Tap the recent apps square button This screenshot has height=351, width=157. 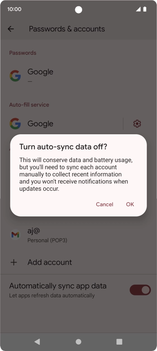point(119,342)
